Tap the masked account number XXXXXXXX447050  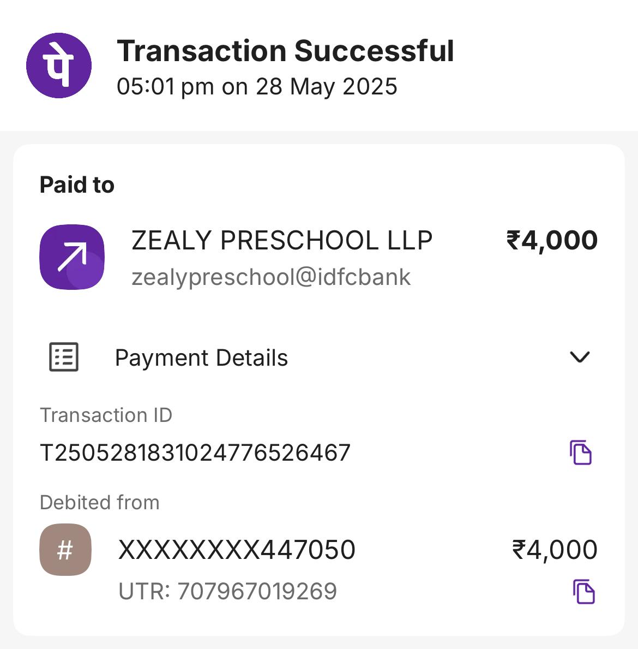237,550
